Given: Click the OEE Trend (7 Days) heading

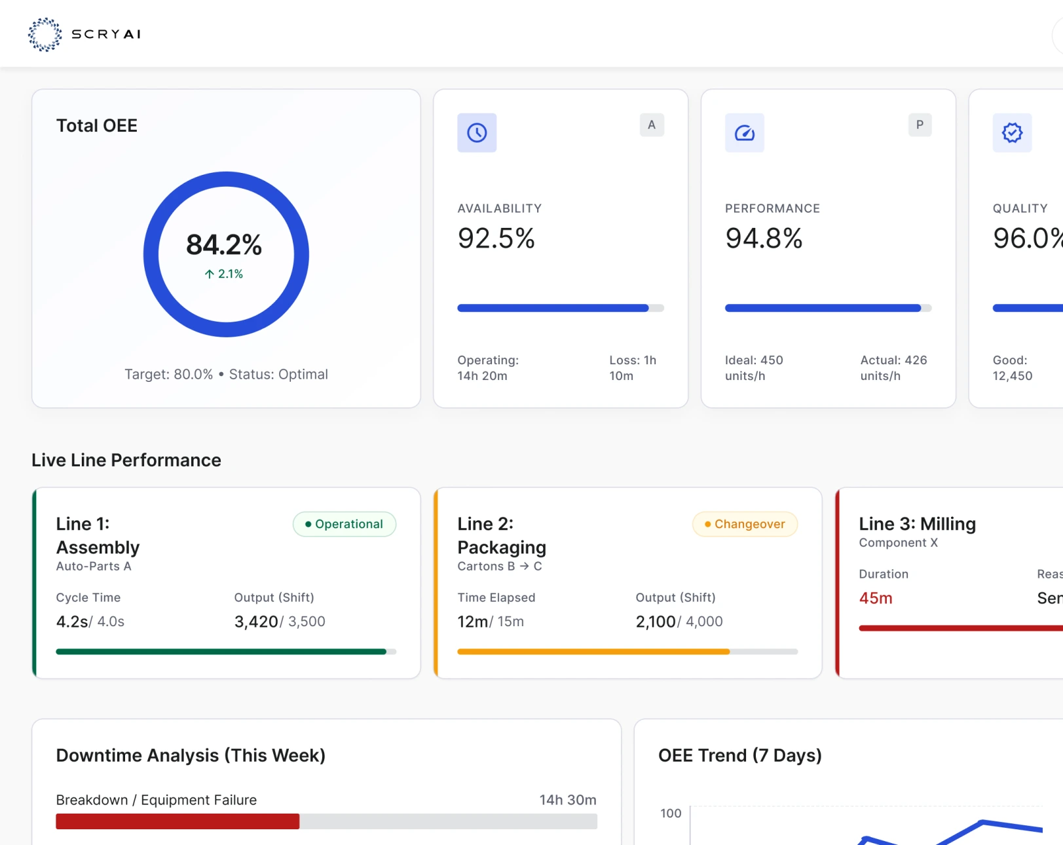Looking at the screenshot, I should click(x=740, y=755).
